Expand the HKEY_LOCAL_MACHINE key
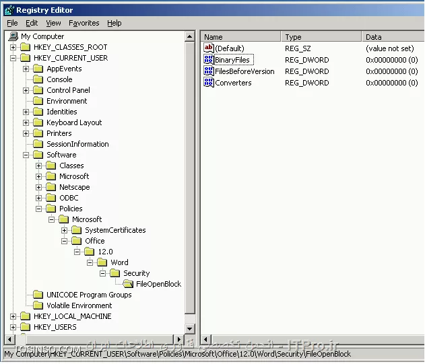 pos(13,316)
